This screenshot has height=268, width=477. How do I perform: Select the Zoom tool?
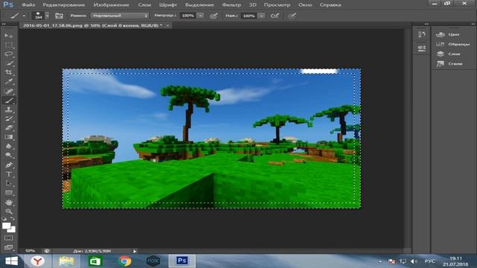pyautogui.click(x=8, y=211)
